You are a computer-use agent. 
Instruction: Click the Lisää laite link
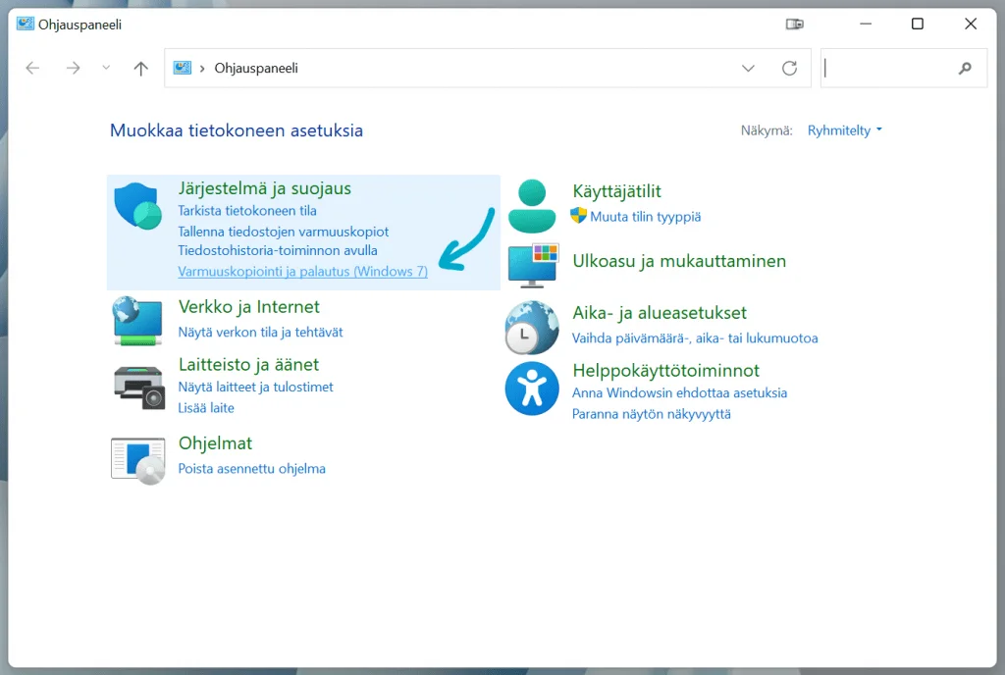coord(206,408)
